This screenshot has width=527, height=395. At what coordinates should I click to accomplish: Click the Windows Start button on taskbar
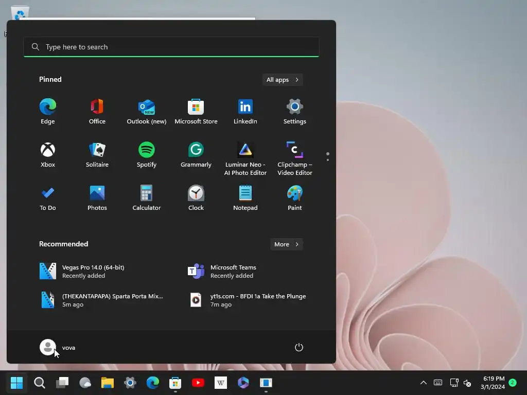pos(17,383)
